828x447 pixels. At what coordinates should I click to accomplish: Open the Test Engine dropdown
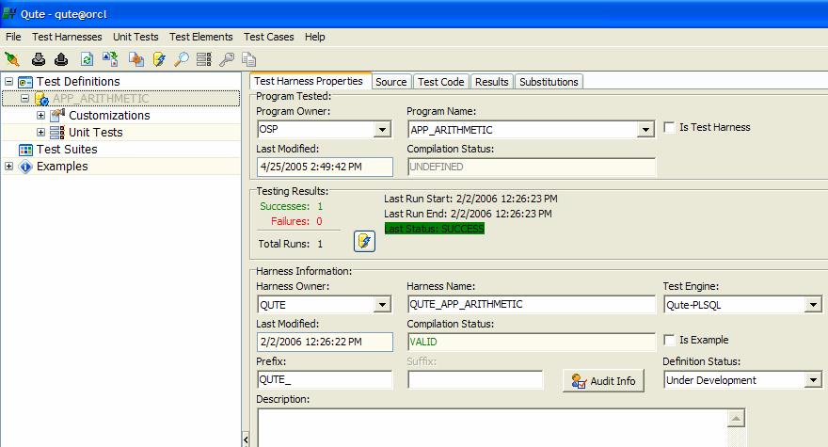(813, 305)
